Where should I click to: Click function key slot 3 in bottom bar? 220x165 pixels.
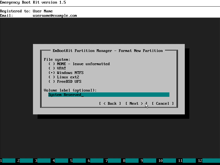tap(43, 161)
